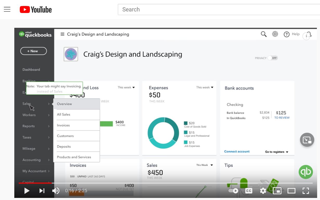The width and height of the screenshot is (320, 200).
Task: Expand the Mileage chevron
Action: coord(49,149)
